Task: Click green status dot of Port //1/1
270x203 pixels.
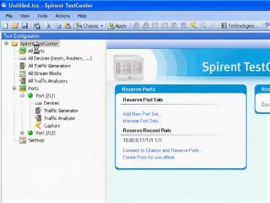Action: 30,96
